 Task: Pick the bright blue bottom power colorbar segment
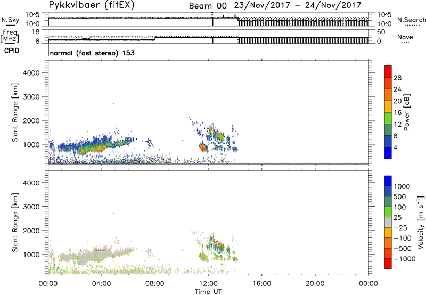pyautogui.click(x=388, y=153)
